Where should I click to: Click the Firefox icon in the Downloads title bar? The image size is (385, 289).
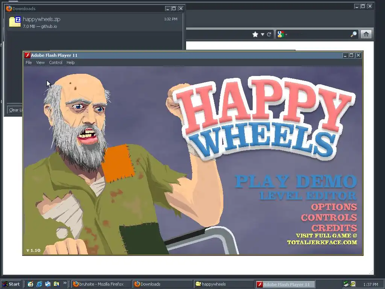point(9,8)
